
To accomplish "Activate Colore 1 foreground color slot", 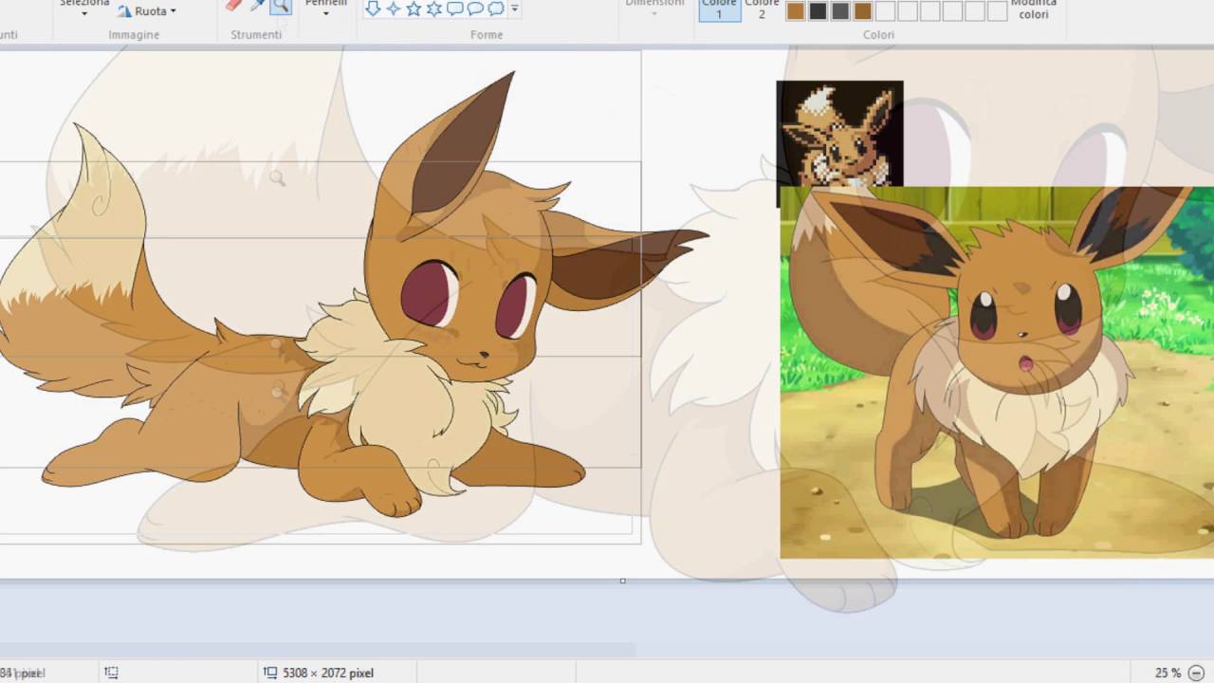I will point(718,11).
